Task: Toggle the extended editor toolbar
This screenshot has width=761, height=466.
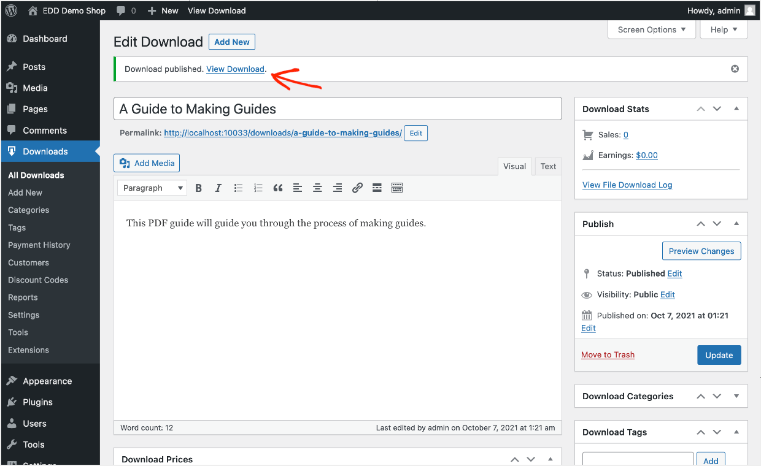Action: point(396,188)
